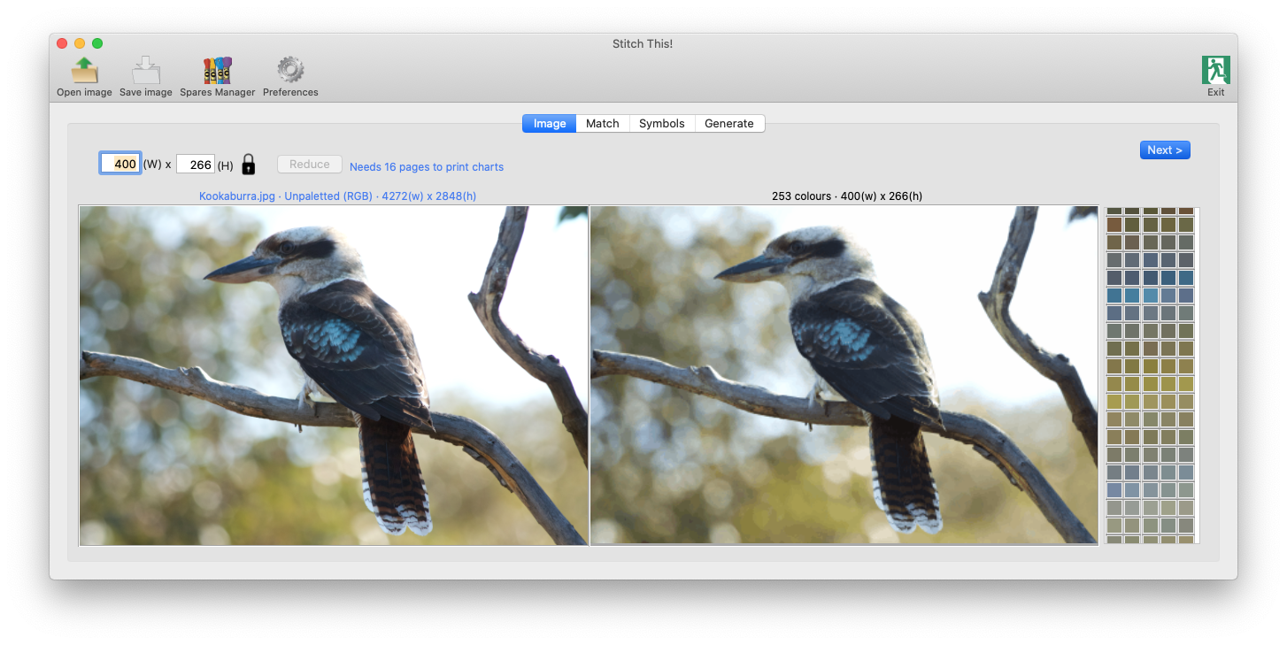Viewport: 1287px width, 645px height.
Task: Open the Symbols tab
Action: tap(661, 124)
